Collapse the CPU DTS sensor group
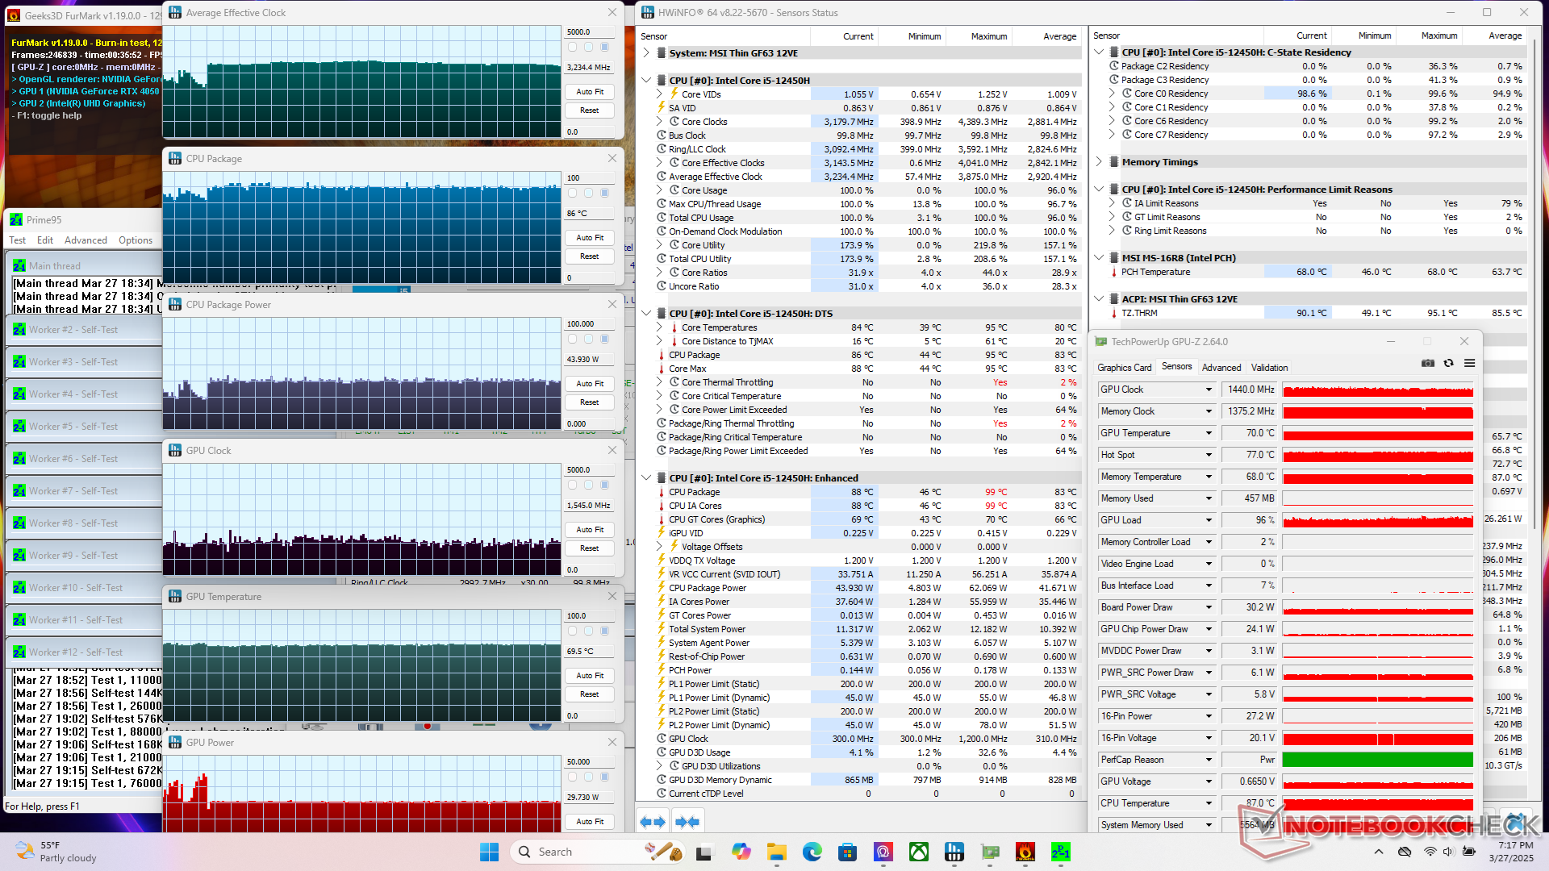Viewport: 1549px width, 871px height. [x=646, y=314]
